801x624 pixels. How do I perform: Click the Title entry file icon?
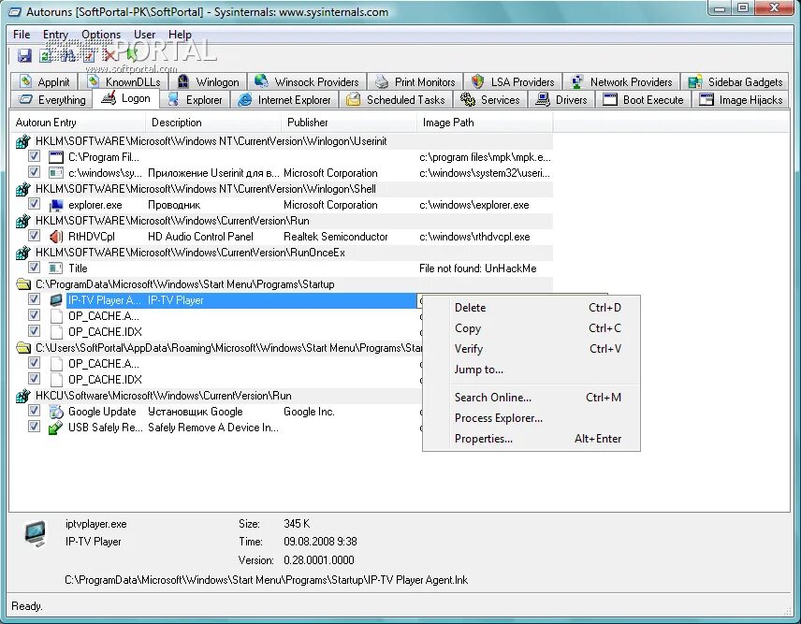[56, 268]
